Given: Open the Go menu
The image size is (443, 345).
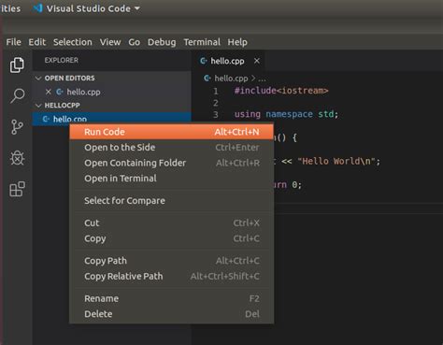Looking at the screenshot, I should point(134,42).
